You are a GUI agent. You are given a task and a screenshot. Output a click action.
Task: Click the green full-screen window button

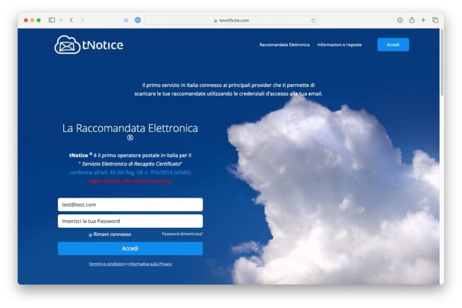[x=39, y=20]
